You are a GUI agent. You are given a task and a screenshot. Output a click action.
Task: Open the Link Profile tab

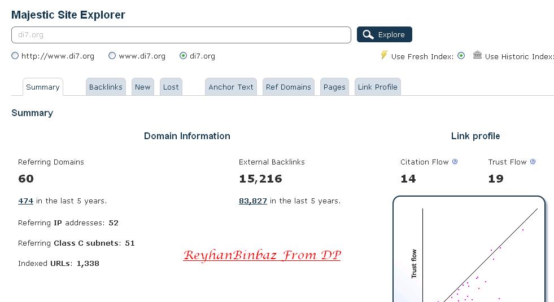click(x=378, y=87)
